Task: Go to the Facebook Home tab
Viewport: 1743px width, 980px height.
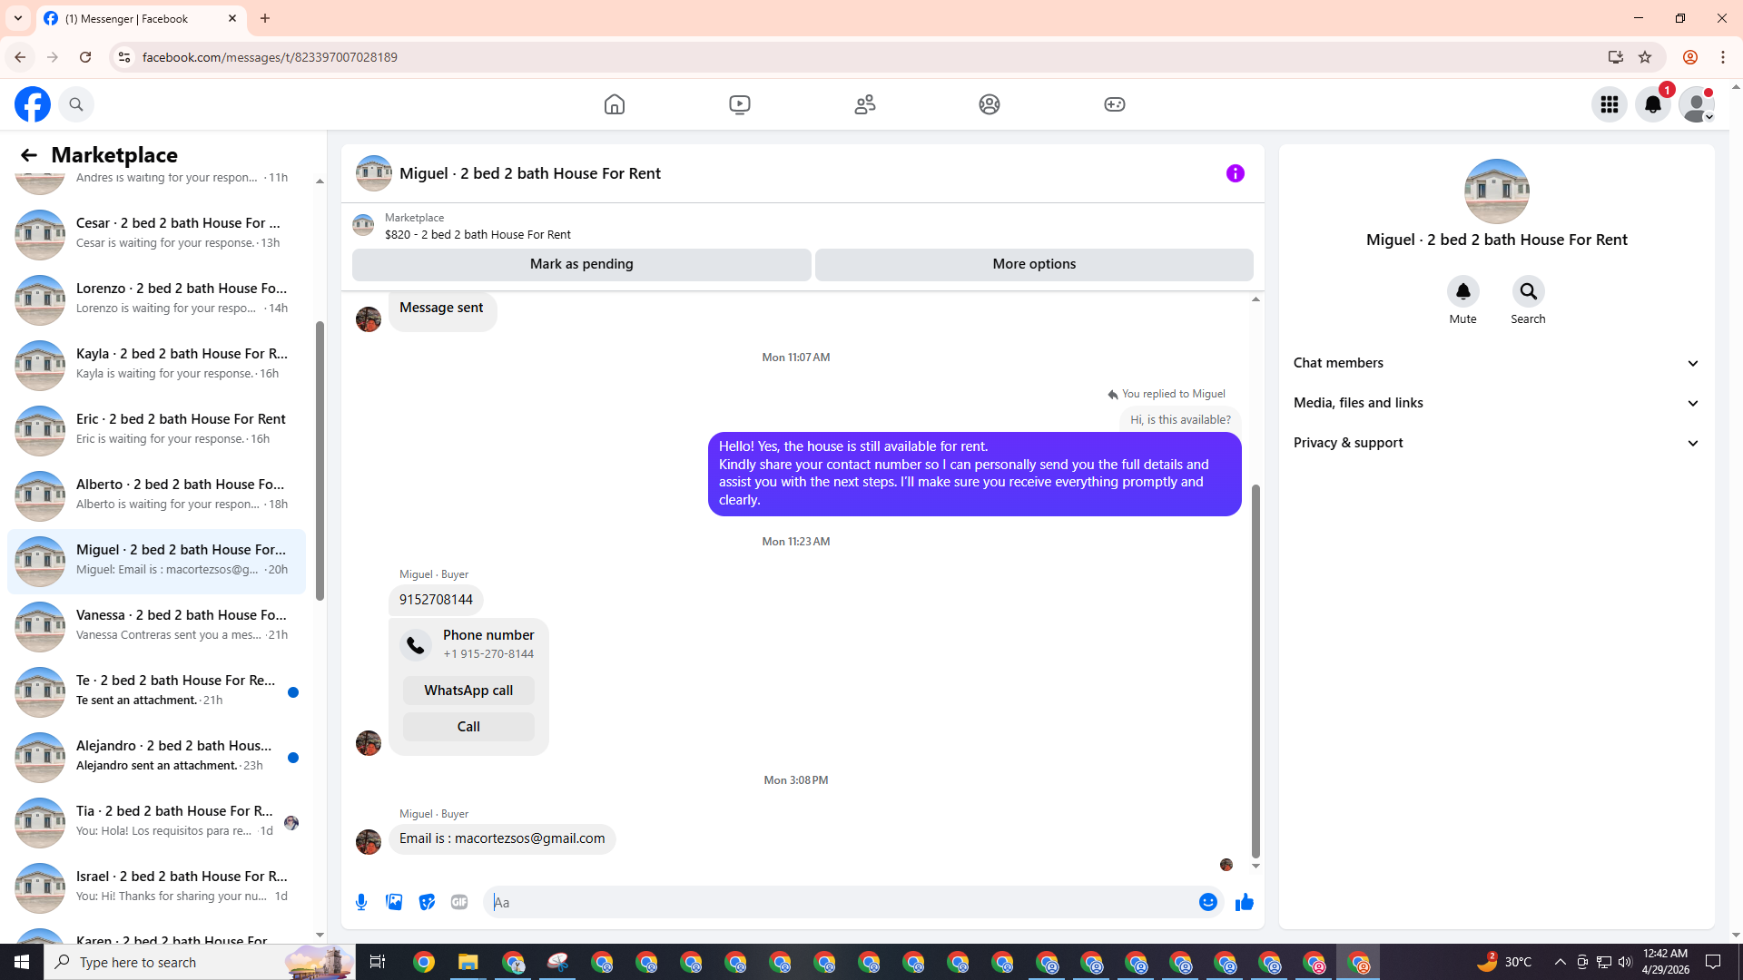Action: tap(615, 104)
